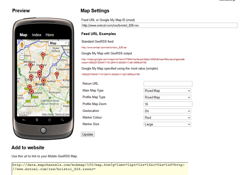Open the Marker Size dropdown

(167, 124)
